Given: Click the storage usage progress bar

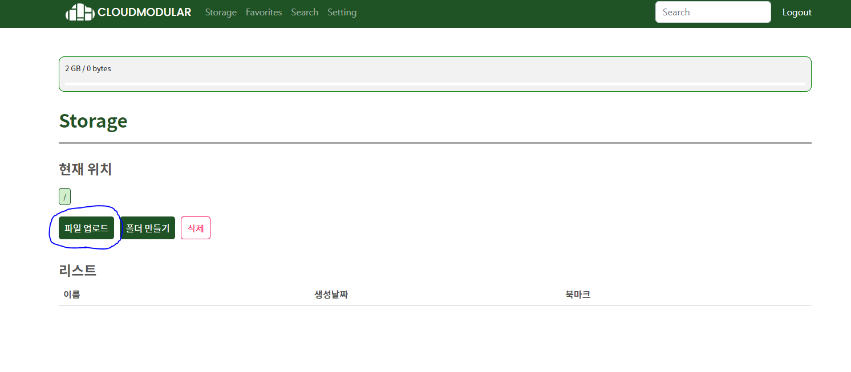Looking at the screenshot, I should pyautogui.click(x=435, y=84).
